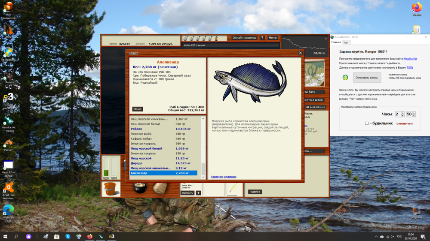Viewport: 430px width, 241px height.
Task: Close the Садок fish cage dialog
Action: point(300,53)
